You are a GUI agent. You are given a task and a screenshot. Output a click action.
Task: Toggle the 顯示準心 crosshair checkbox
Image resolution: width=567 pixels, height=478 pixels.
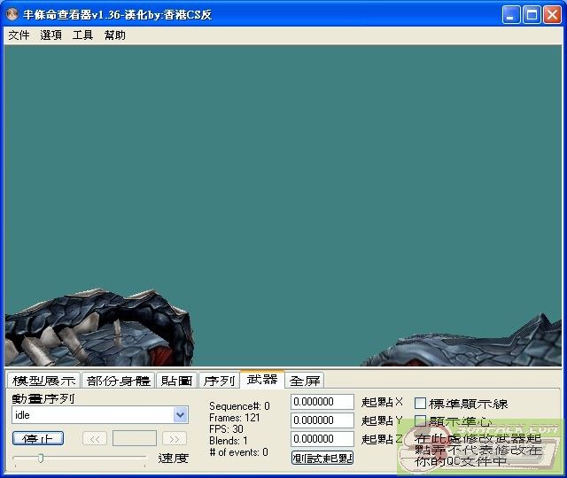[x=421, y=421]
